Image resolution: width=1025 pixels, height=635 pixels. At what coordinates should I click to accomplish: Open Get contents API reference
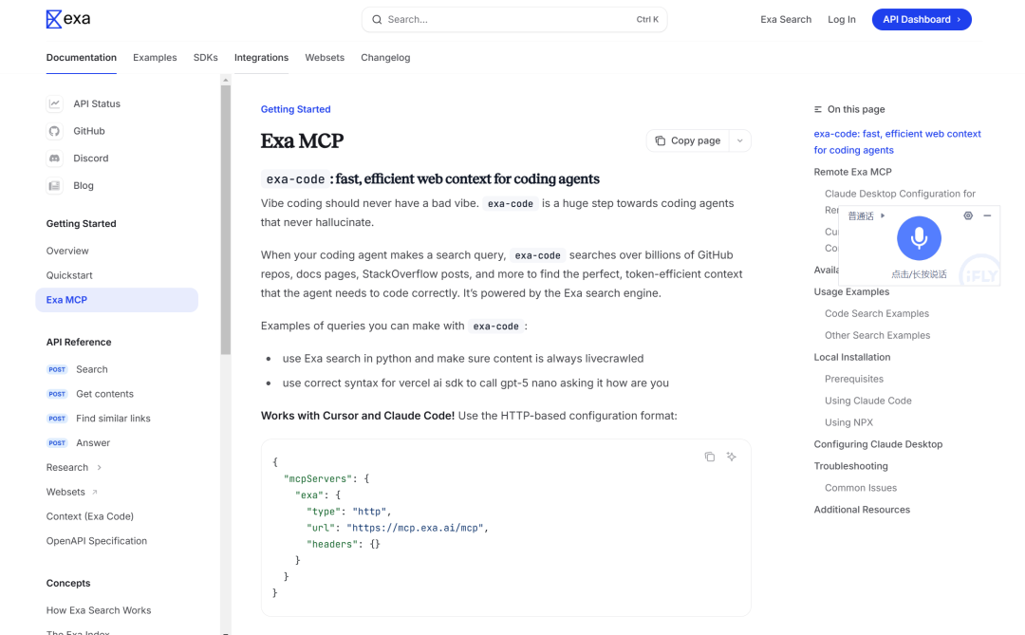click(104, 394)
